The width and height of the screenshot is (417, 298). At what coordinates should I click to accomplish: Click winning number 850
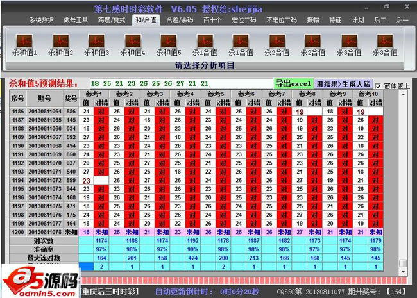[71, 154]
